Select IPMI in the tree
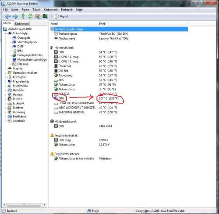The width and height of the screenshot is (219, 214). tap(20, 51)
